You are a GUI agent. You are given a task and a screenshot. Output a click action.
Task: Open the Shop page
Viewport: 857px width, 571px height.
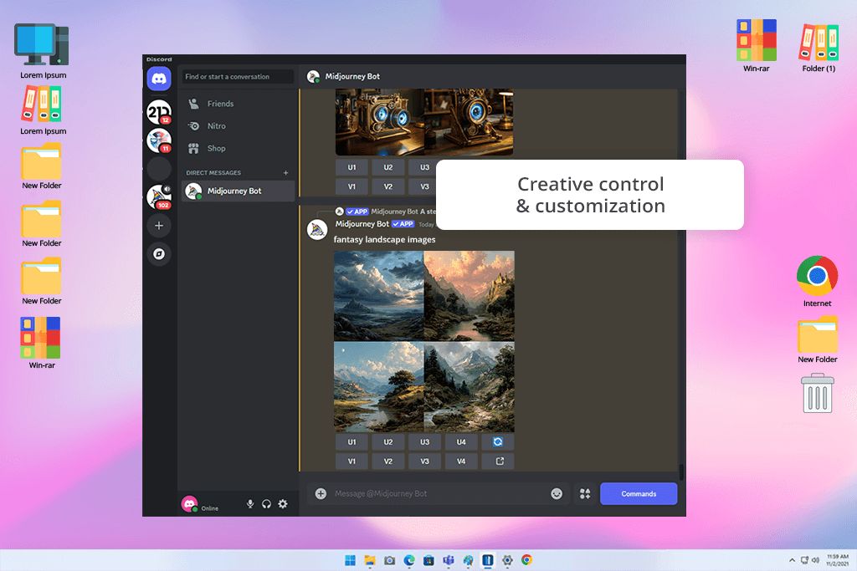[238, 149]
